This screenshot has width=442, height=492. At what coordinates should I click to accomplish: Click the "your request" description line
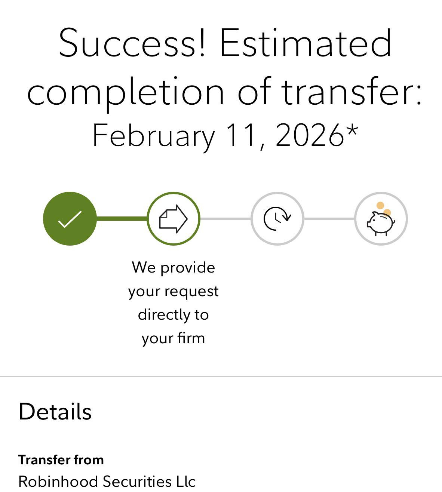(x=174, y=291)
